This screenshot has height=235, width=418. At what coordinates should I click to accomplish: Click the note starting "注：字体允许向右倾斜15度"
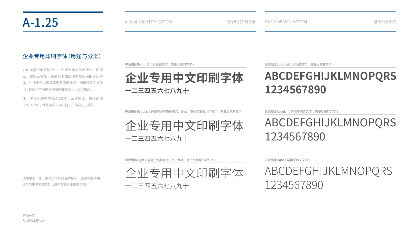point(63,102)
